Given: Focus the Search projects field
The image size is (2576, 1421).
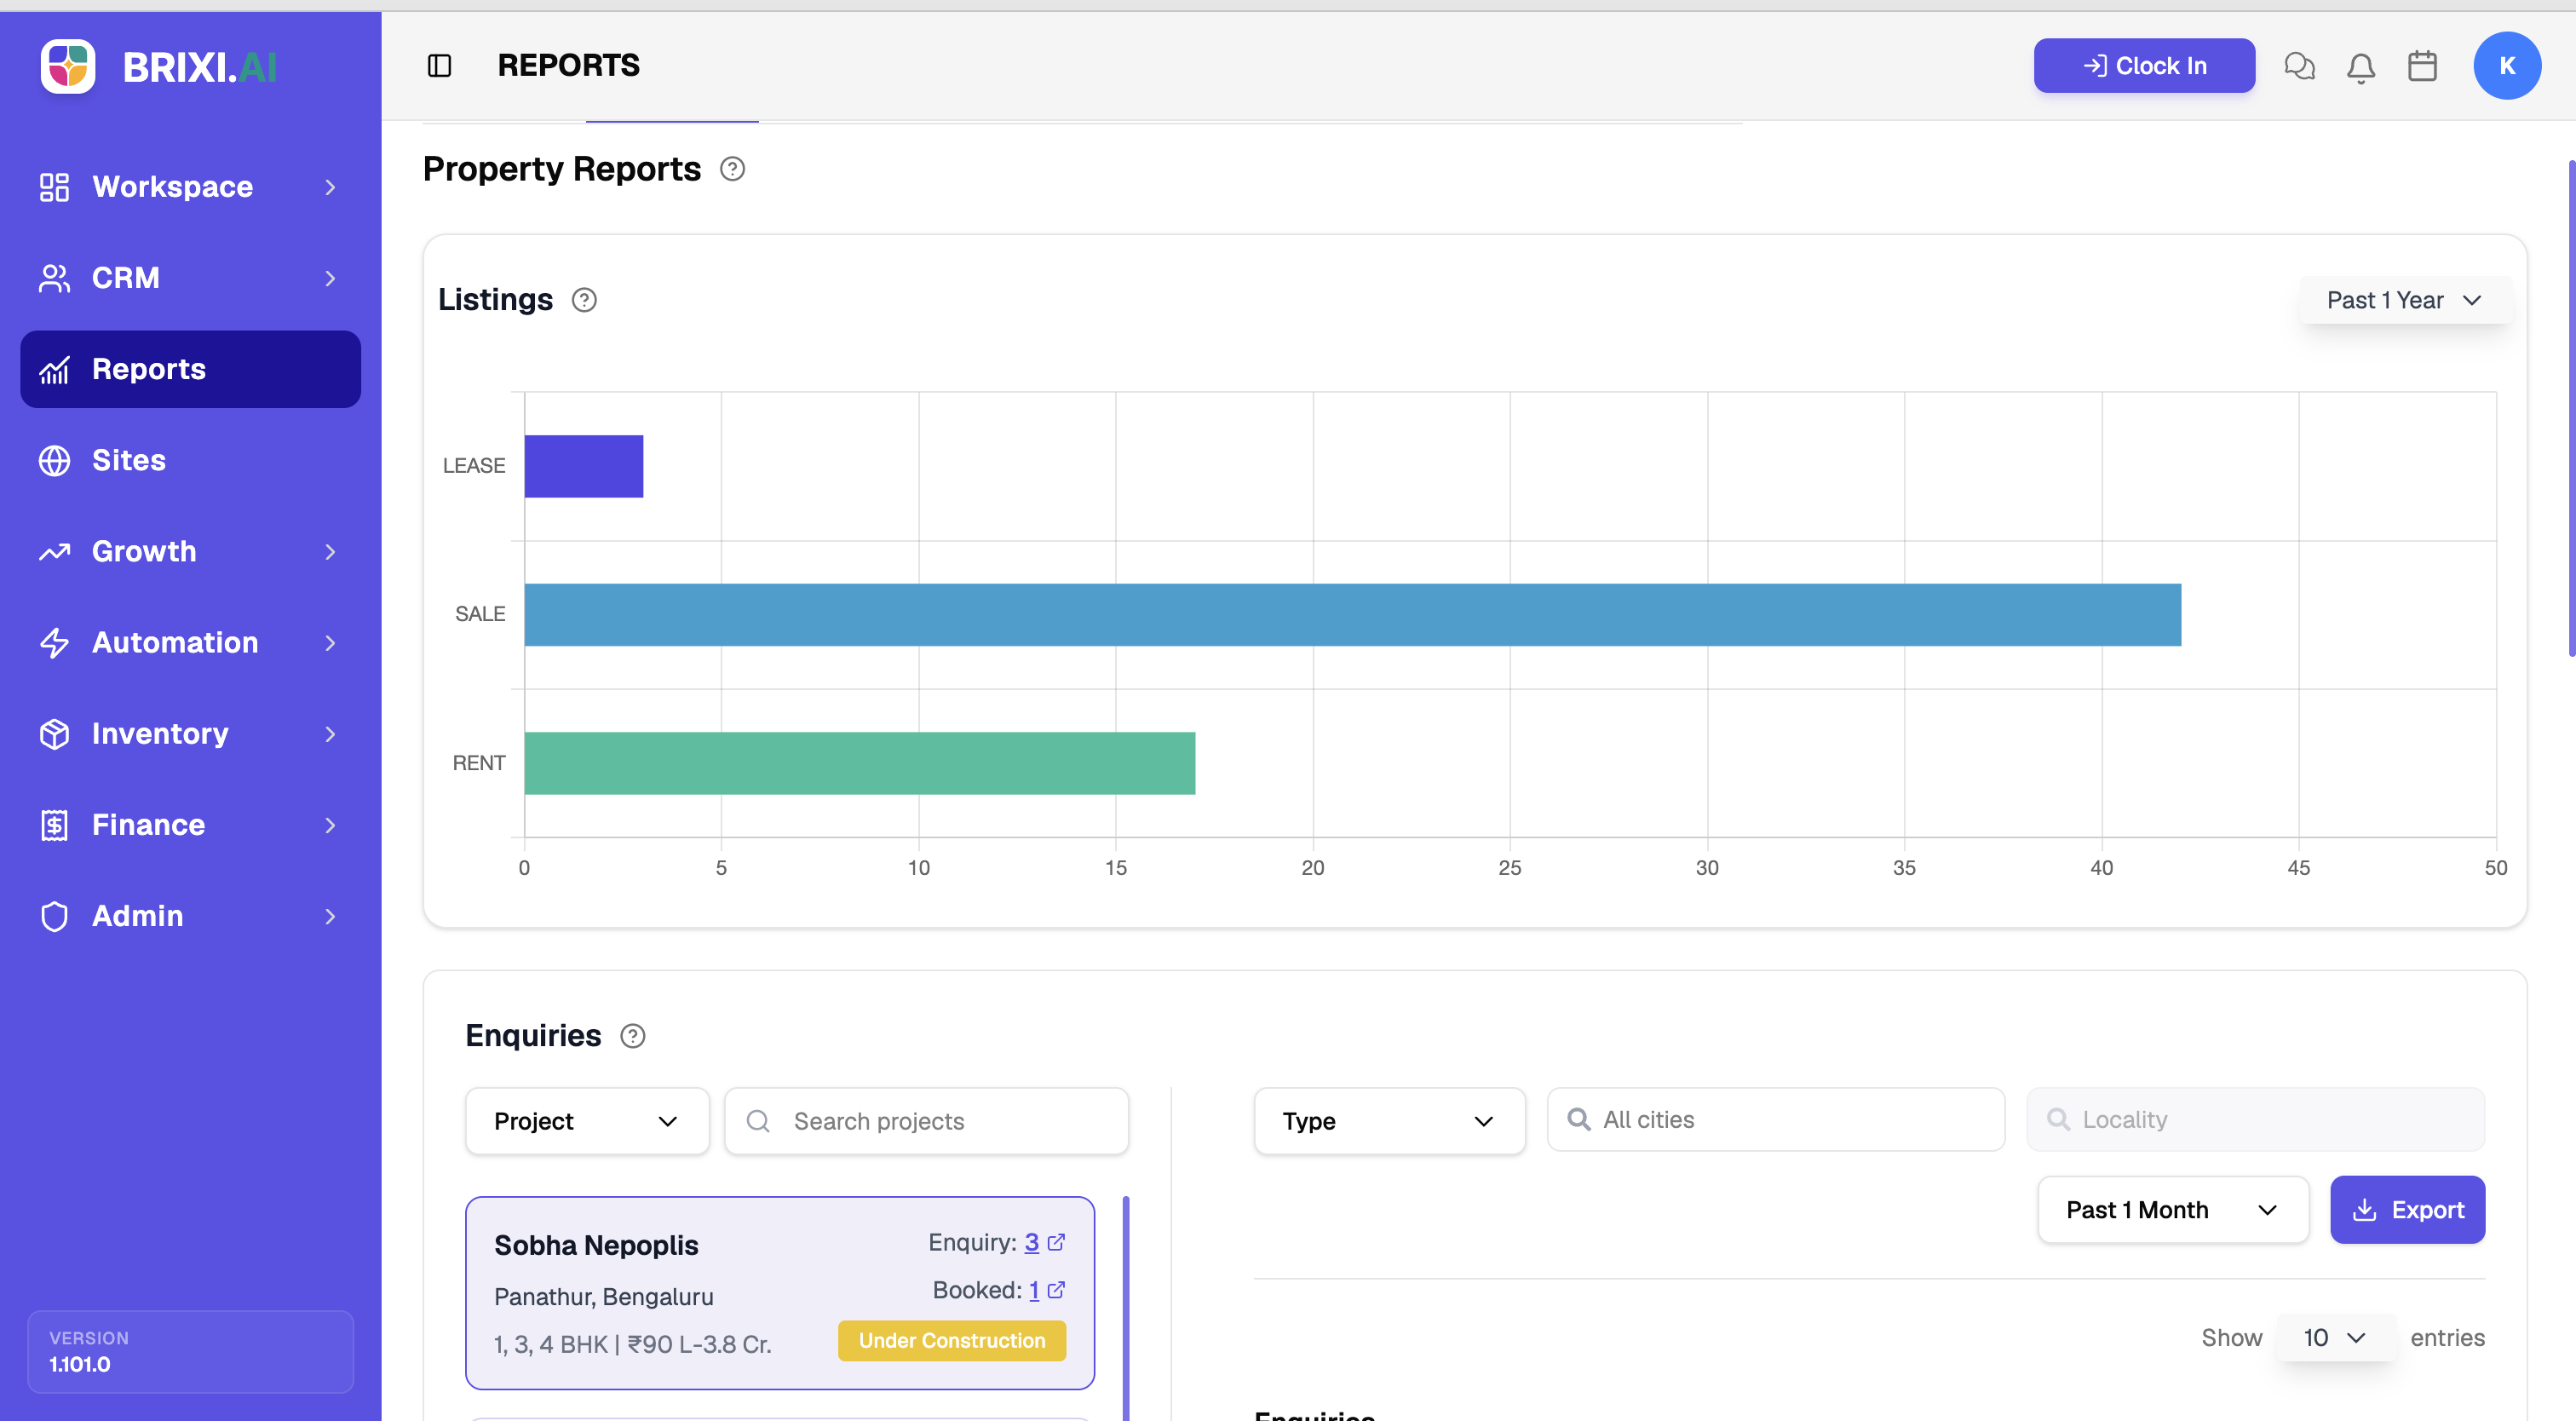Looking at the screenshot, I should pyautogui.click(x=926, y=1121).
